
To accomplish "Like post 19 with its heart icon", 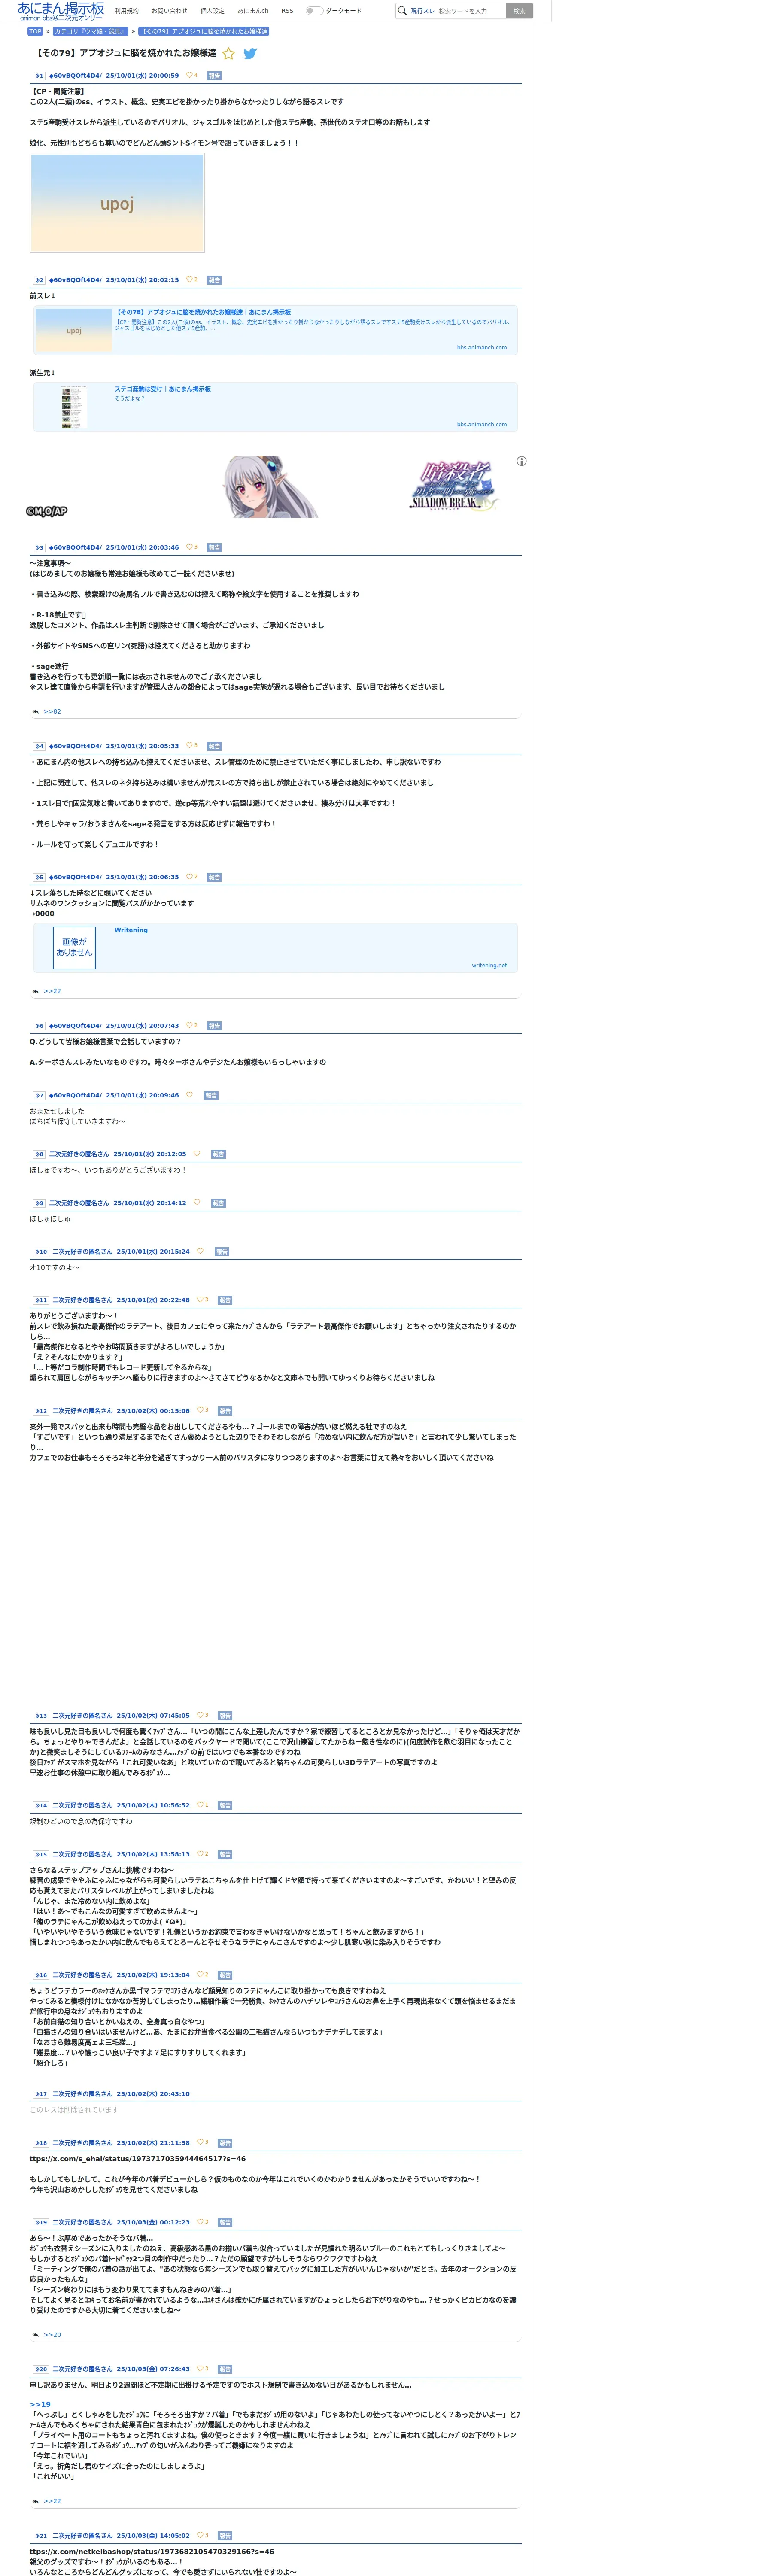I will tap(200, 2222).
